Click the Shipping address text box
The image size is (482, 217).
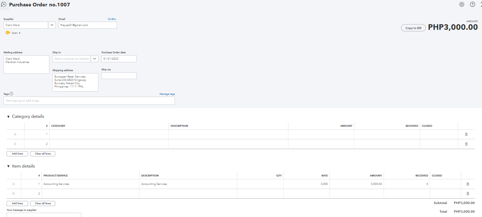click(x=75, y=82)
